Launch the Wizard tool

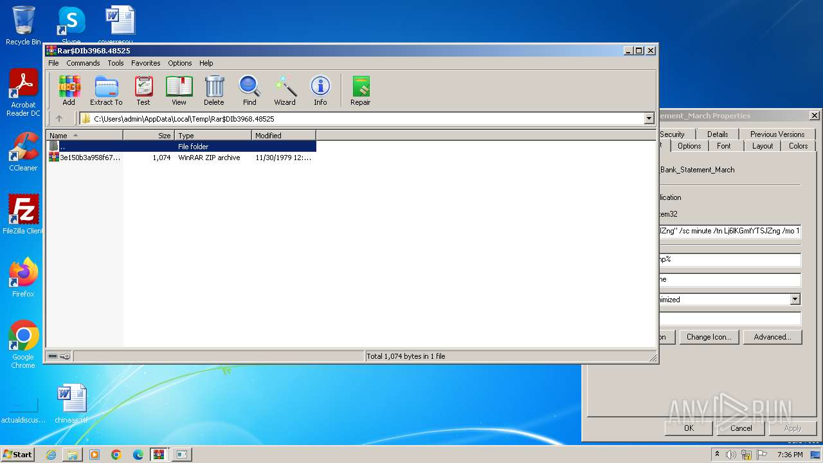(285, 91)
